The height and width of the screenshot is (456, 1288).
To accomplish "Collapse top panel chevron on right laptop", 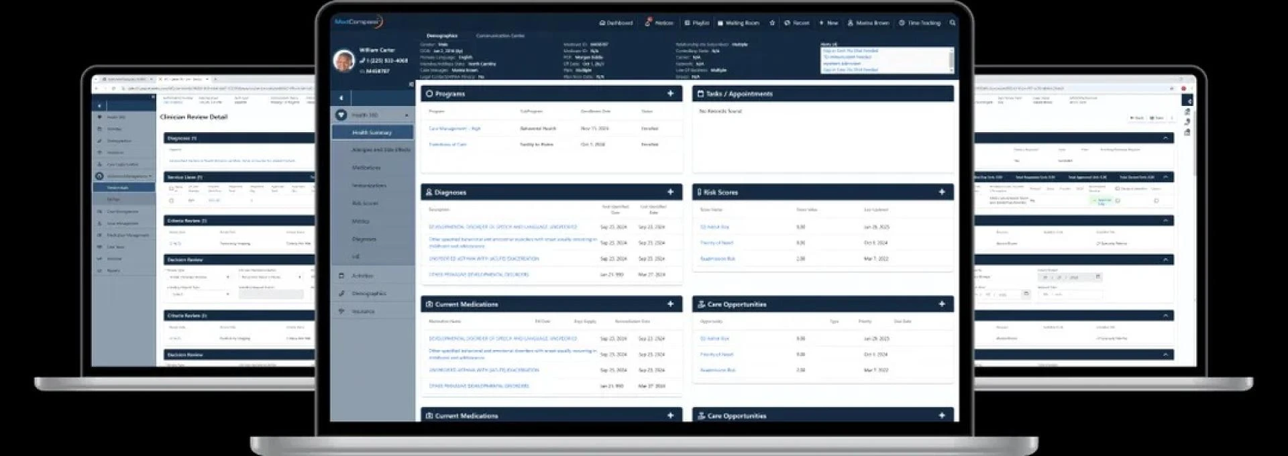I will click(1165, 138).
